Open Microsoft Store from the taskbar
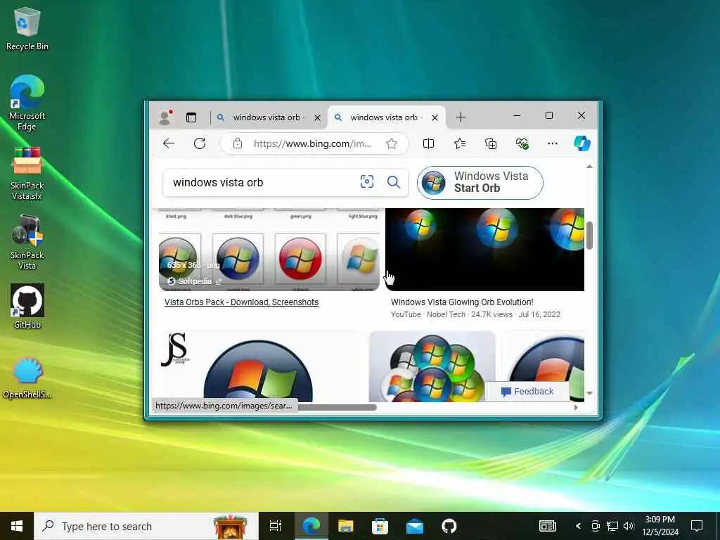This screenshot has height=540, width=720. (x=380, y=526)
